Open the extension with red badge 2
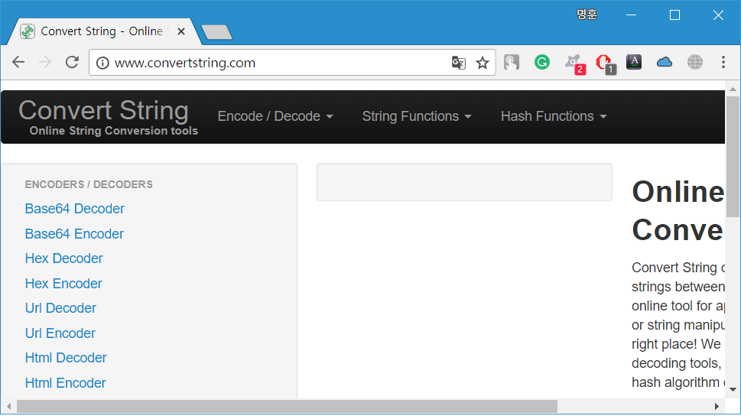Viewport: 741px width, 416px height. coord(575,63)
